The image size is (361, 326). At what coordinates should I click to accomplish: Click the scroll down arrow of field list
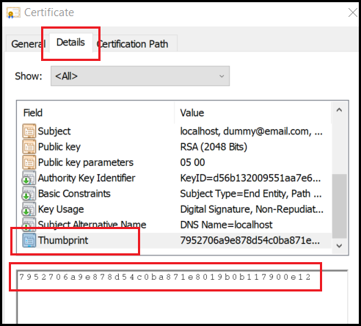(x=339, y=245)
